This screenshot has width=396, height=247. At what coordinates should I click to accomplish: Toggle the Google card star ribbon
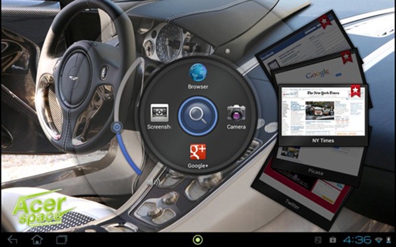tap(346, 57)
